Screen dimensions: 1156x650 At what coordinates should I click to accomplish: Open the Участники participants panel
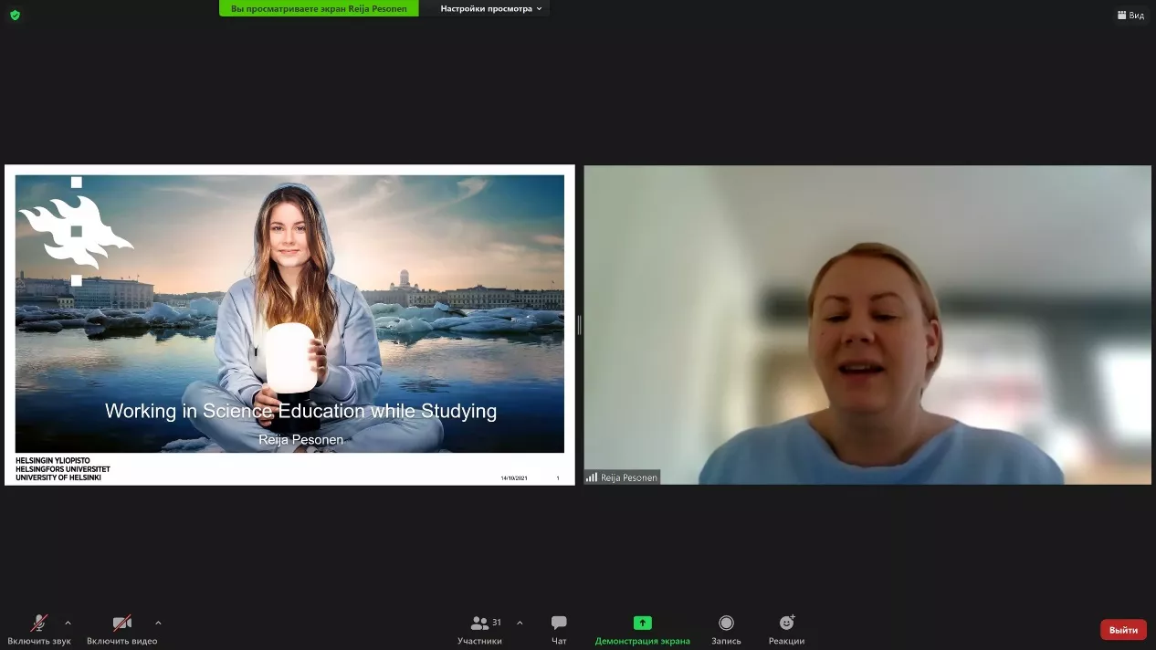coord(480,624)
